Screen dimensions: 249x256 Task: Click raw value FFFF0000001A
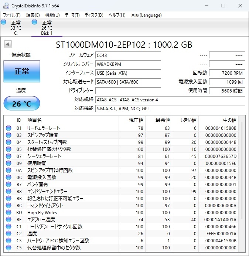221,234
